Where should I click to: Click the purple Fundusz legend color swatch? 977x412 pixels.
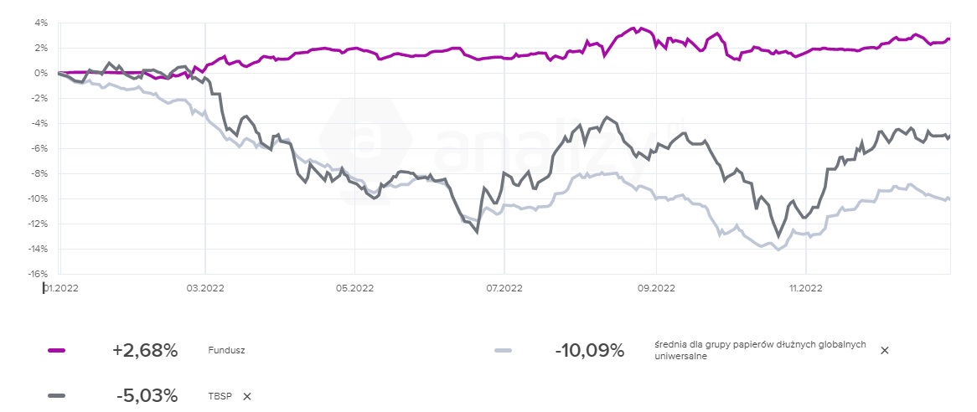[x=57, y=351]
